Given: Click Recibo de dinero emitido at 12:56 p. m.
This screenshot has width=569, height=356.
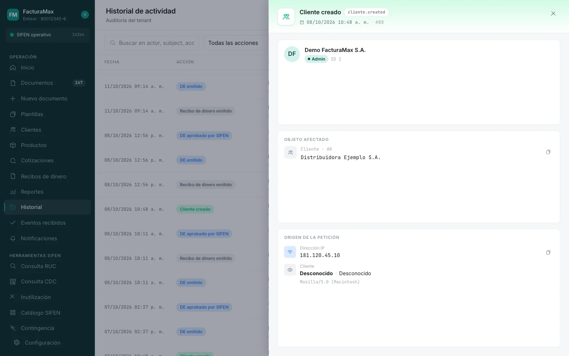Looking at the screenshot, I should [206, 185].
